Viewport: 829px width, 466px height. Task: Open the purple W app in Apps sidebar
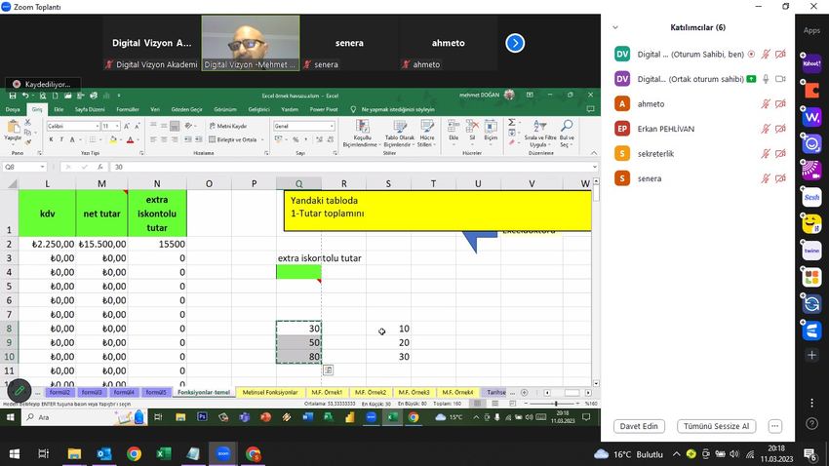811,117
